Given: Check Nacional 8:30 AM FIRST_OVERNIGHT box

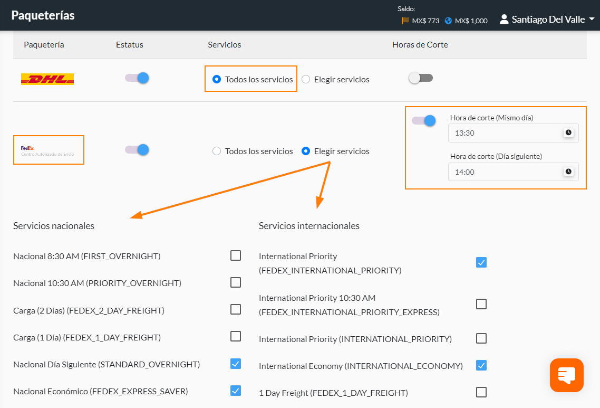Looking at the screenshot, I should (236, 255).
